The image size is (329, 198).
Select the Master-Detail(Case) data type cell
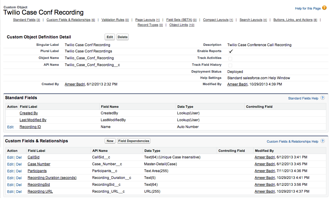click(x=160, y=164)
